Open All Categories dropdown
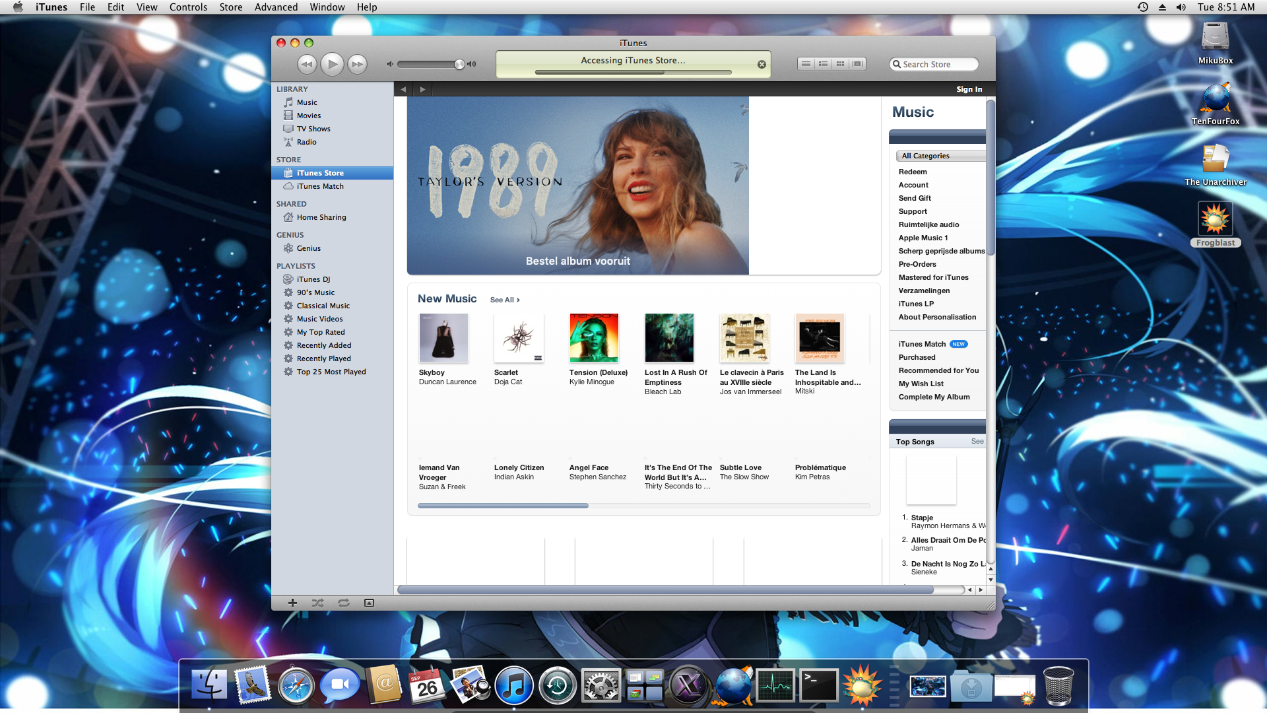The width and height of the screenshot is (1267, 713). (940, 156)
